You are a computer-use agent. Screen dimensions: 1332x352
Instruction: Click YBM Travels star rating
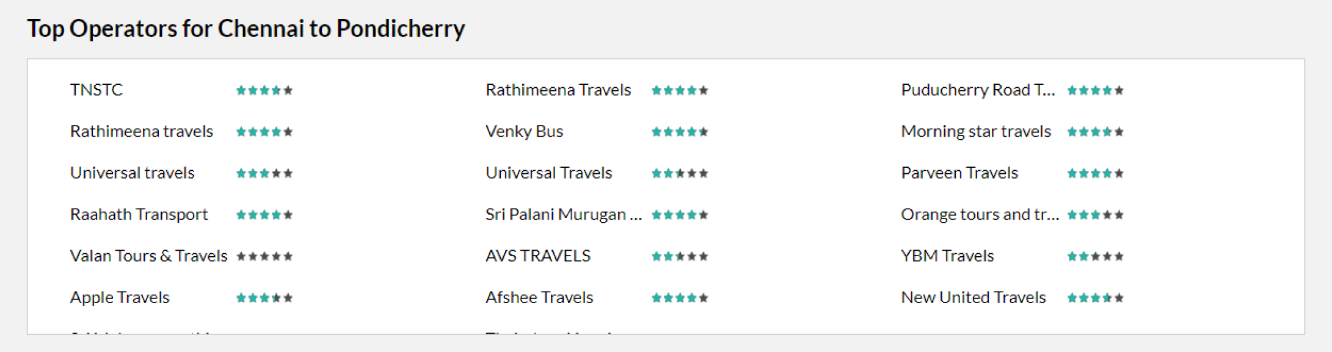click(x=1095, y=256)
